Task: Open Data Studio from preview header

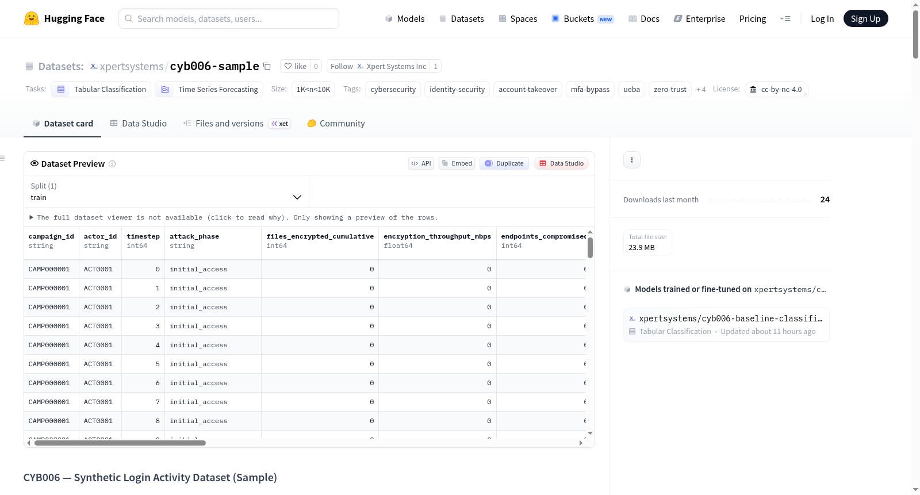Action: pos(561,163)
